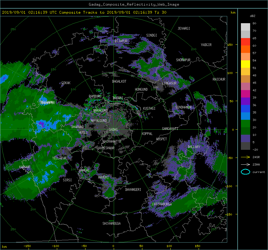Click the JEVARGI city label

click(184, 29)
